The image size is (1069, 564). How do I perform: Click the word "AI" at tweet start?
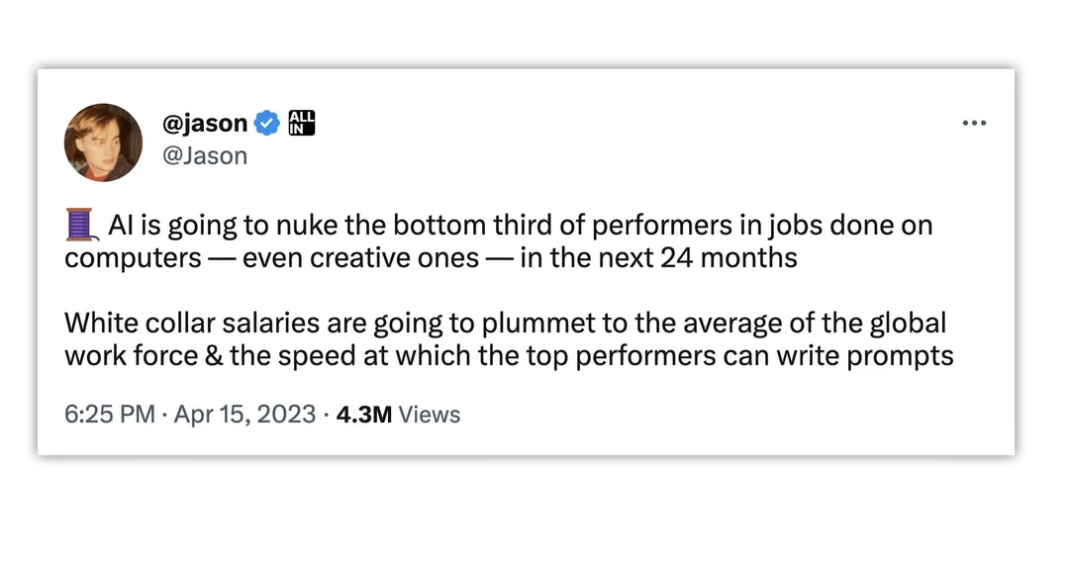121,226
